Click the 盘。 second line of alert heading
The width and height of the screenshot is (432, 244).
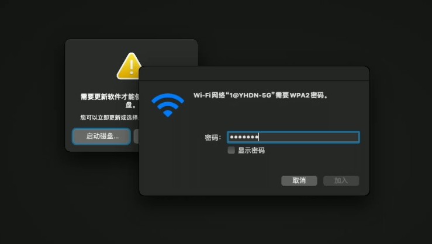click(130, 105)
